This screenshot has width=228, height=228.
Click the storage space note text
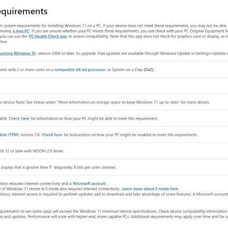tap(104, 102)
